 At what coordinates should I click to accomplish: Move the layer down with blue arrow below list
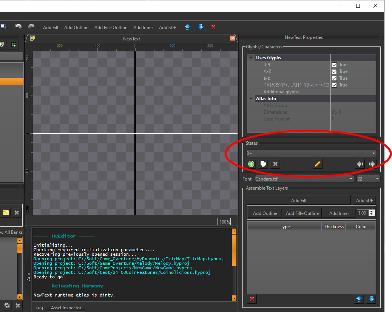coord(371,299)
